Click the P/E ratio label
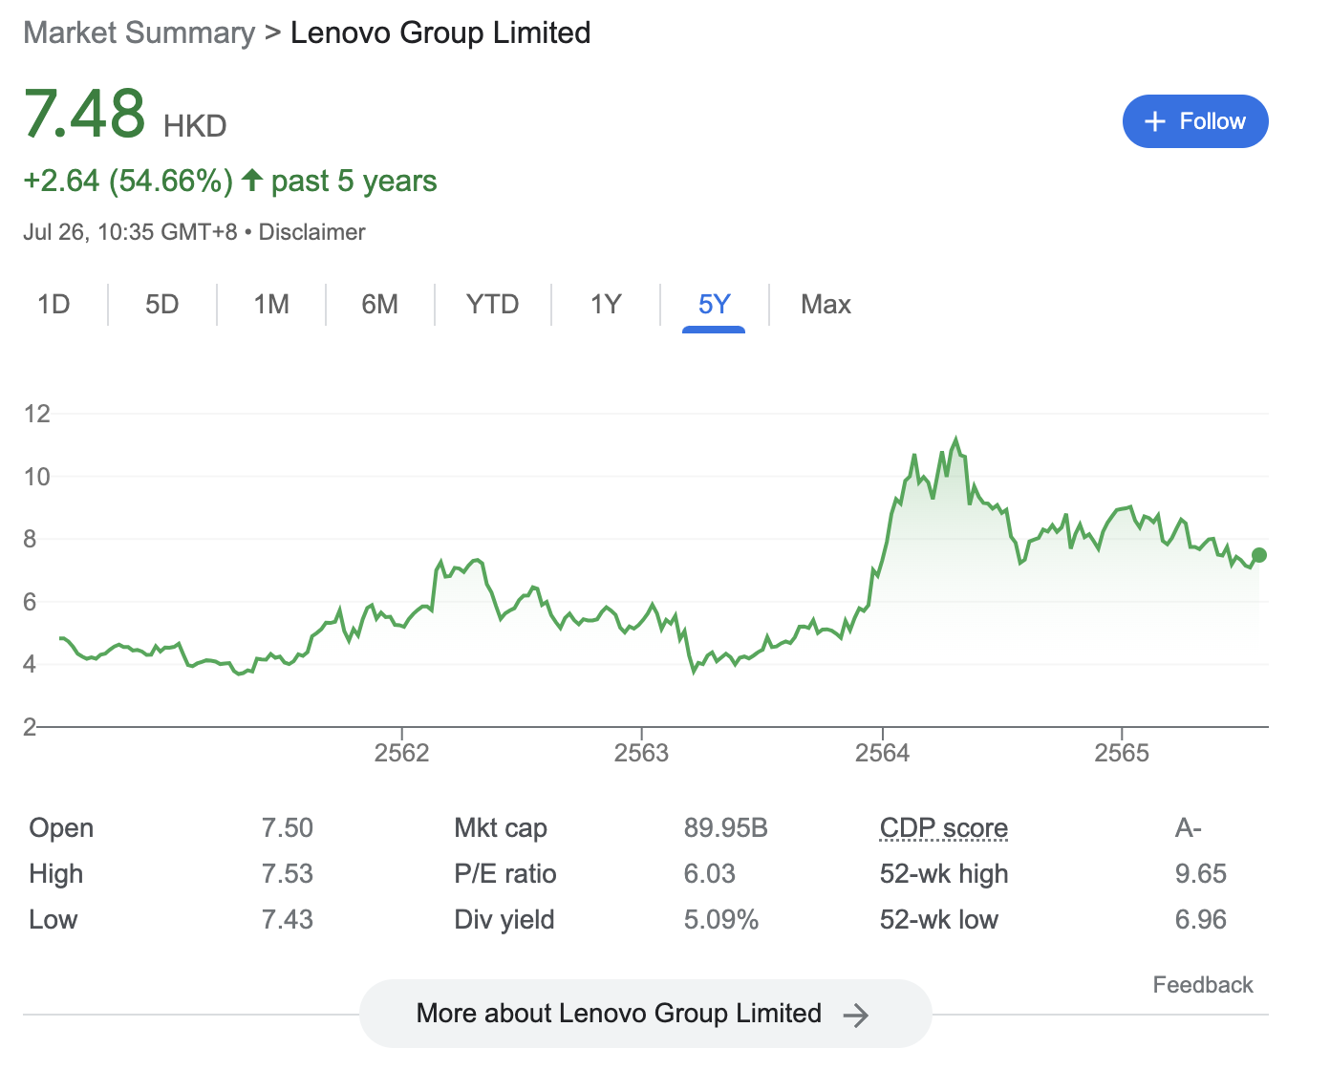Image resolution: width=1330 pixels, height=1070 pixels. point(505,874)
